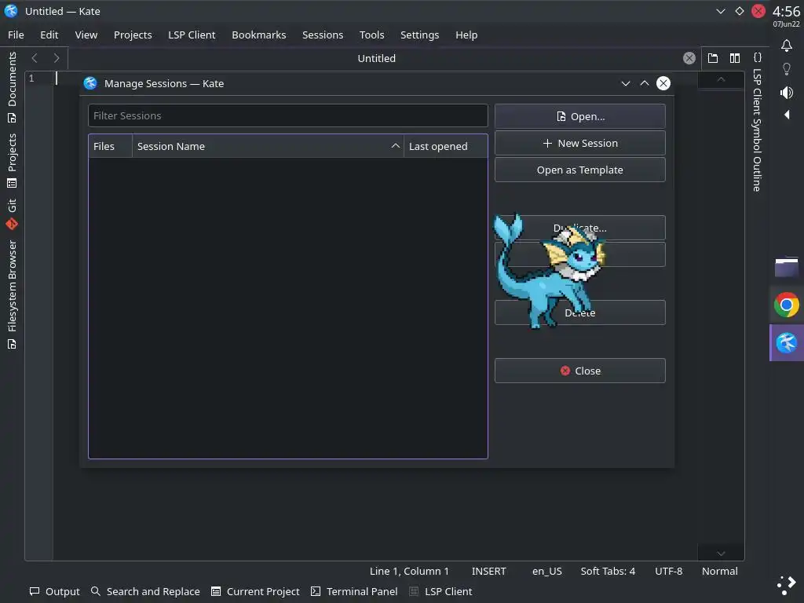This screenshot has width=804, height=603.
Task: Close the Untitled document tab
Action: point(689,58)
